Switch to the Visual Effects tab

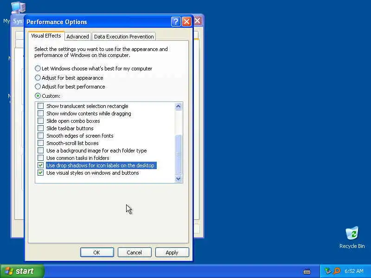tap(46, 36)
